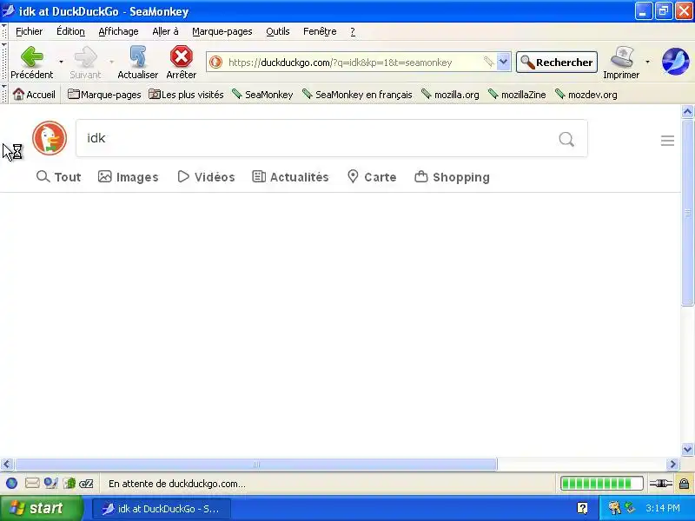
Task: Open Navigator from the status bar icon
Action: 11,484
